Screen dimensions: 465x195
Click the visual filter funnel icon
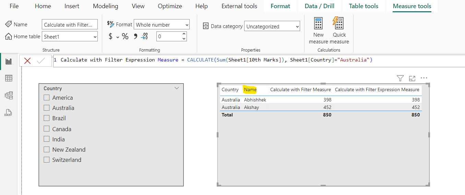[x=400, y=78]
